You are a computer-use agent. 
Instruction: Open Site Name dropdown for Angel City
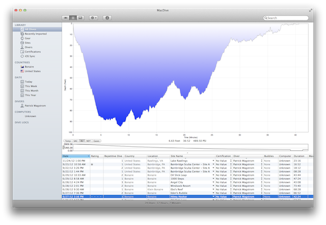tap(213, 182)
